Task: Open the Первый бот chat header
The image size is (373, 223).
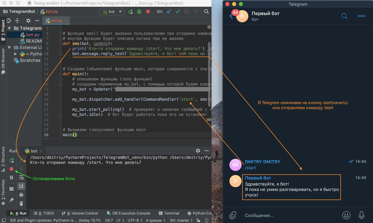Action: [265, 16]
